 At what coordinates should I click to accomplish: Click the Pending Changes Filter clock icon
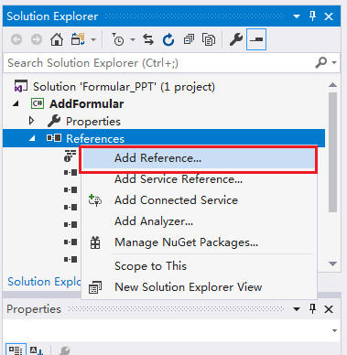[x=118, y=39]
